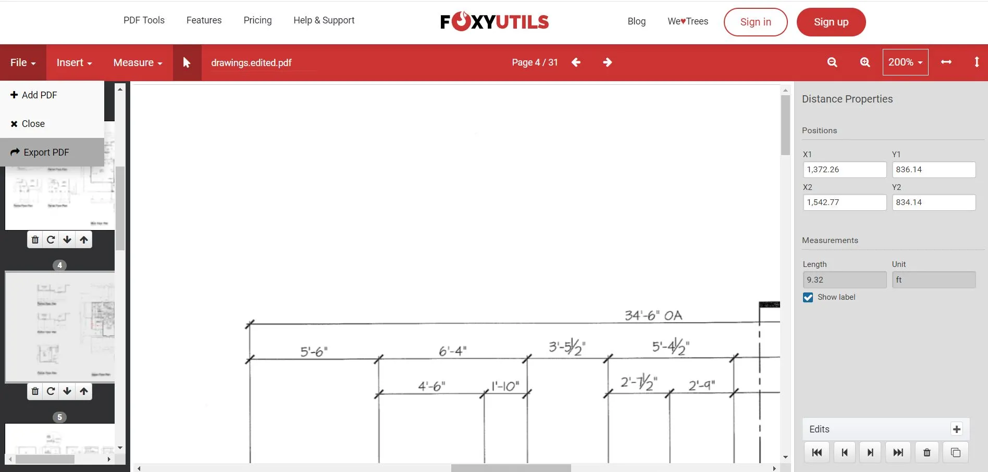
Task: Zoom out using the magnifier minus icon
Action: pyautogui.click(x=832, y=62)
